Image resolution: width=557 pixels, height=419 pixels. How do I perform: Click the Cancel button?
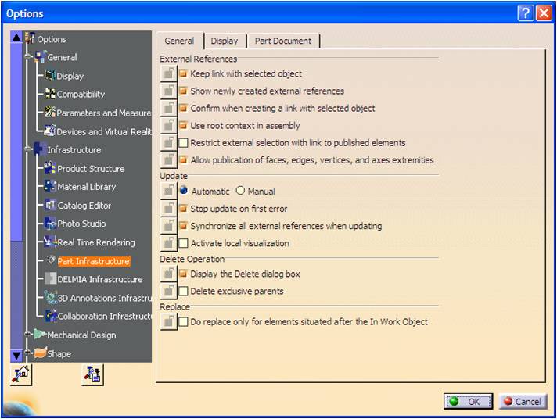point(523,401)
